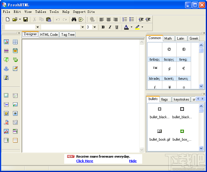This screenshot has height=172, width=207.
Task: Insert a bulleted list
Action: [x=132, y=19]
